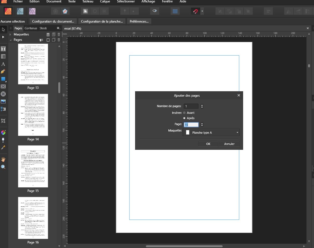Click the Page number stepper arrows
The width and height of the screenshot is (314, 248).
pos(202,125)
